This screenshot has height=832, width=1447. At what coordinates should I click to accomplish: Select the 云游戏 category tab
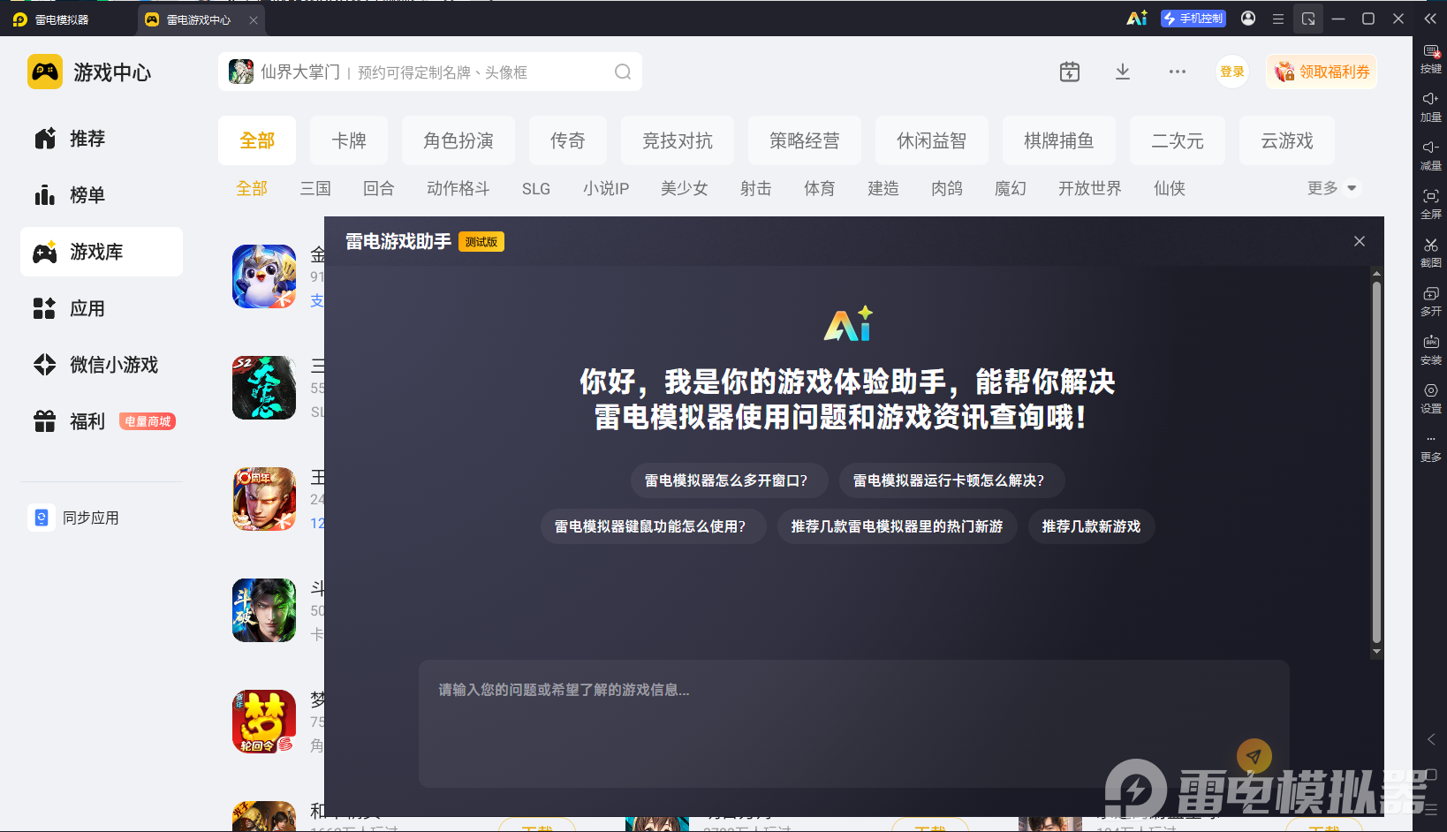[x=1287, y=140]
